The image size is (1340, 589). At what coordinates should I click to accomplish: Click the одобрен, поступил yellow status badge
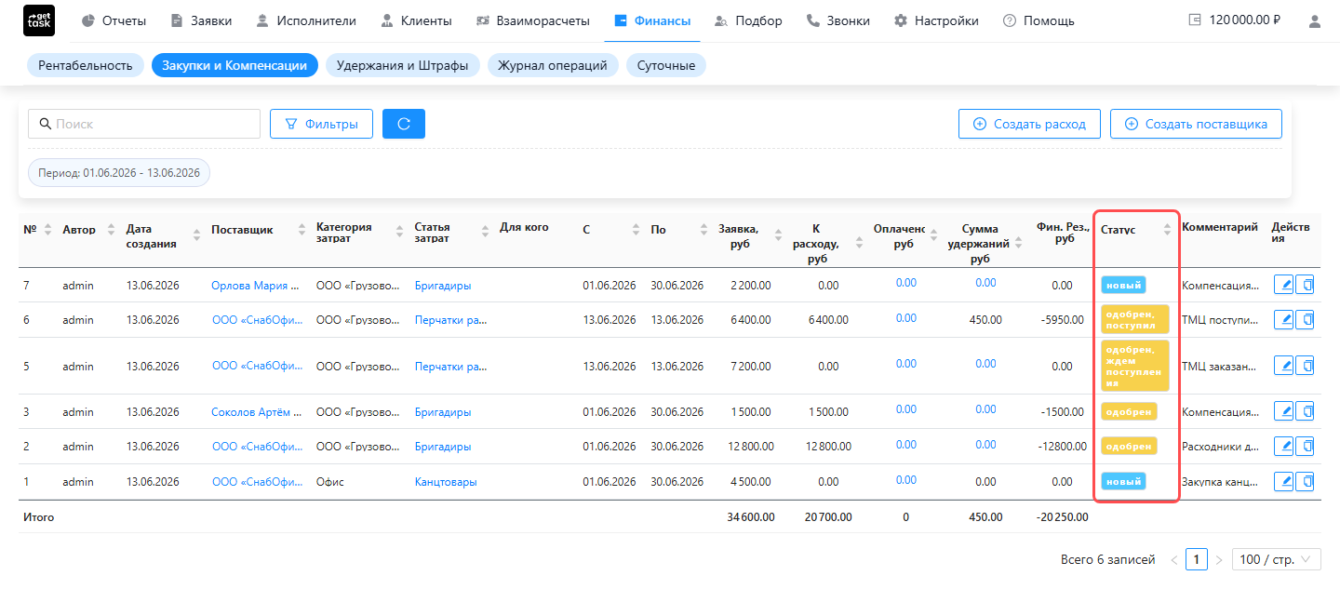pyautogui.click(x=1134, y=320)
